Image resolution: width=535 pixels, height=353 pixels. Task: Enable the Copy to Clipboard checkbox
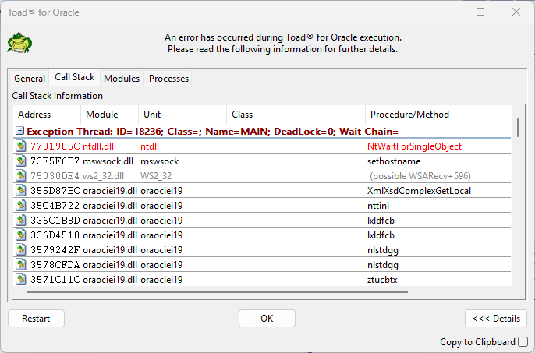click(x=523, y=342)
